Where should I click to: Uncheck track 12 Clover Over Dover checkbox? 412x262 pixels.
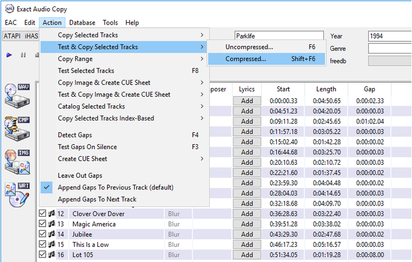[43, 213]
